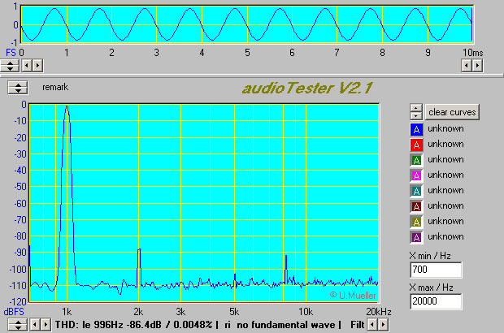
Task: Click the blue curve A icon
Action: pos(416,129)
